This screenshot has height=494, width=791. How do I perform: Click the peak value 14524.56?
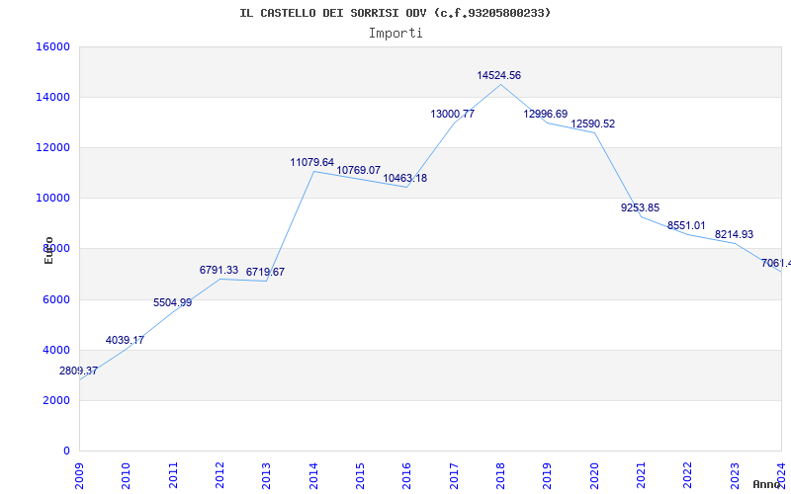coord(499,76)
